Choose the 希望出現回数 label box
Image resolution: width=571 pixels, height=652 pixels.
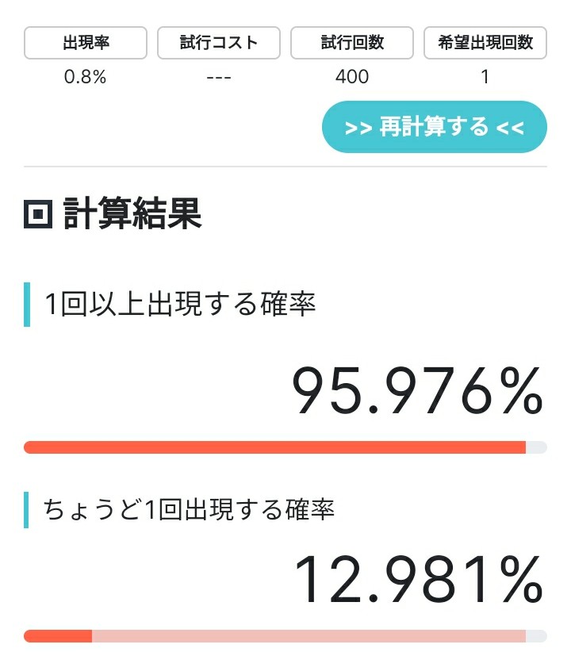click(x=485, y=43)
